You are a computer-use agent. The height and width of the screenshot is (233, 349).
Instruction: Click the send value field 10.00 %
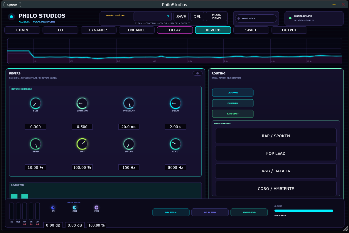point(36,167)
